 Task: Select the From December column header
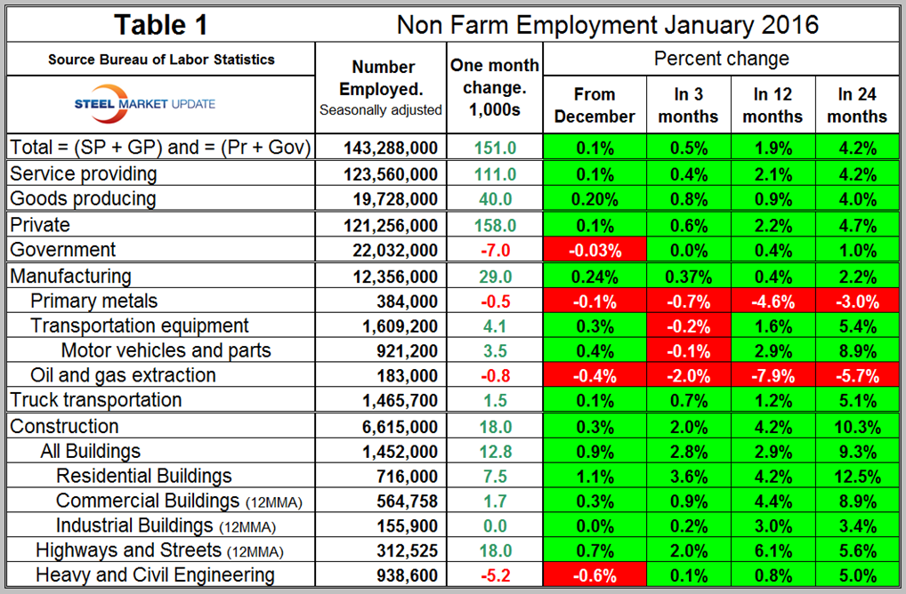[594, 105]
